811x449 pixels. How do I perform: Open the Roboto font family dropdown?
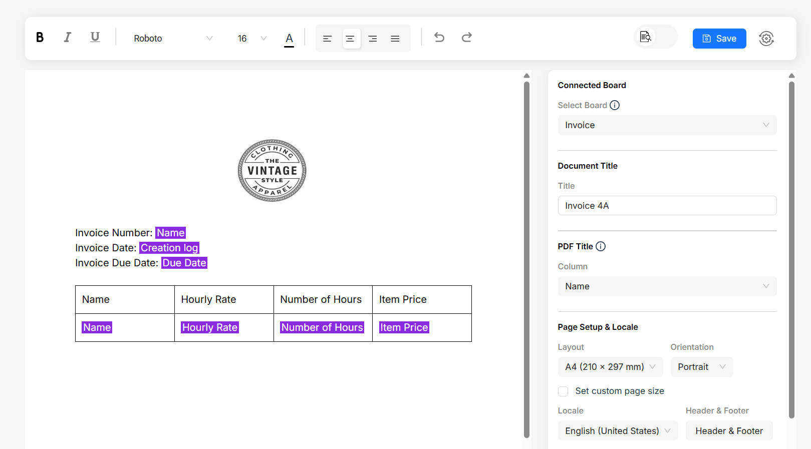[173, 39]
